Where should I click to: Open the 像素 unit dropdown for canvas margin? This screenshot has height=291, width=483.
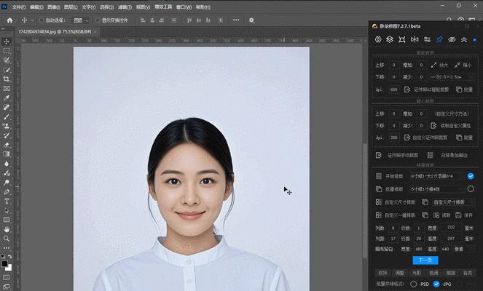(x=465, y=249)
